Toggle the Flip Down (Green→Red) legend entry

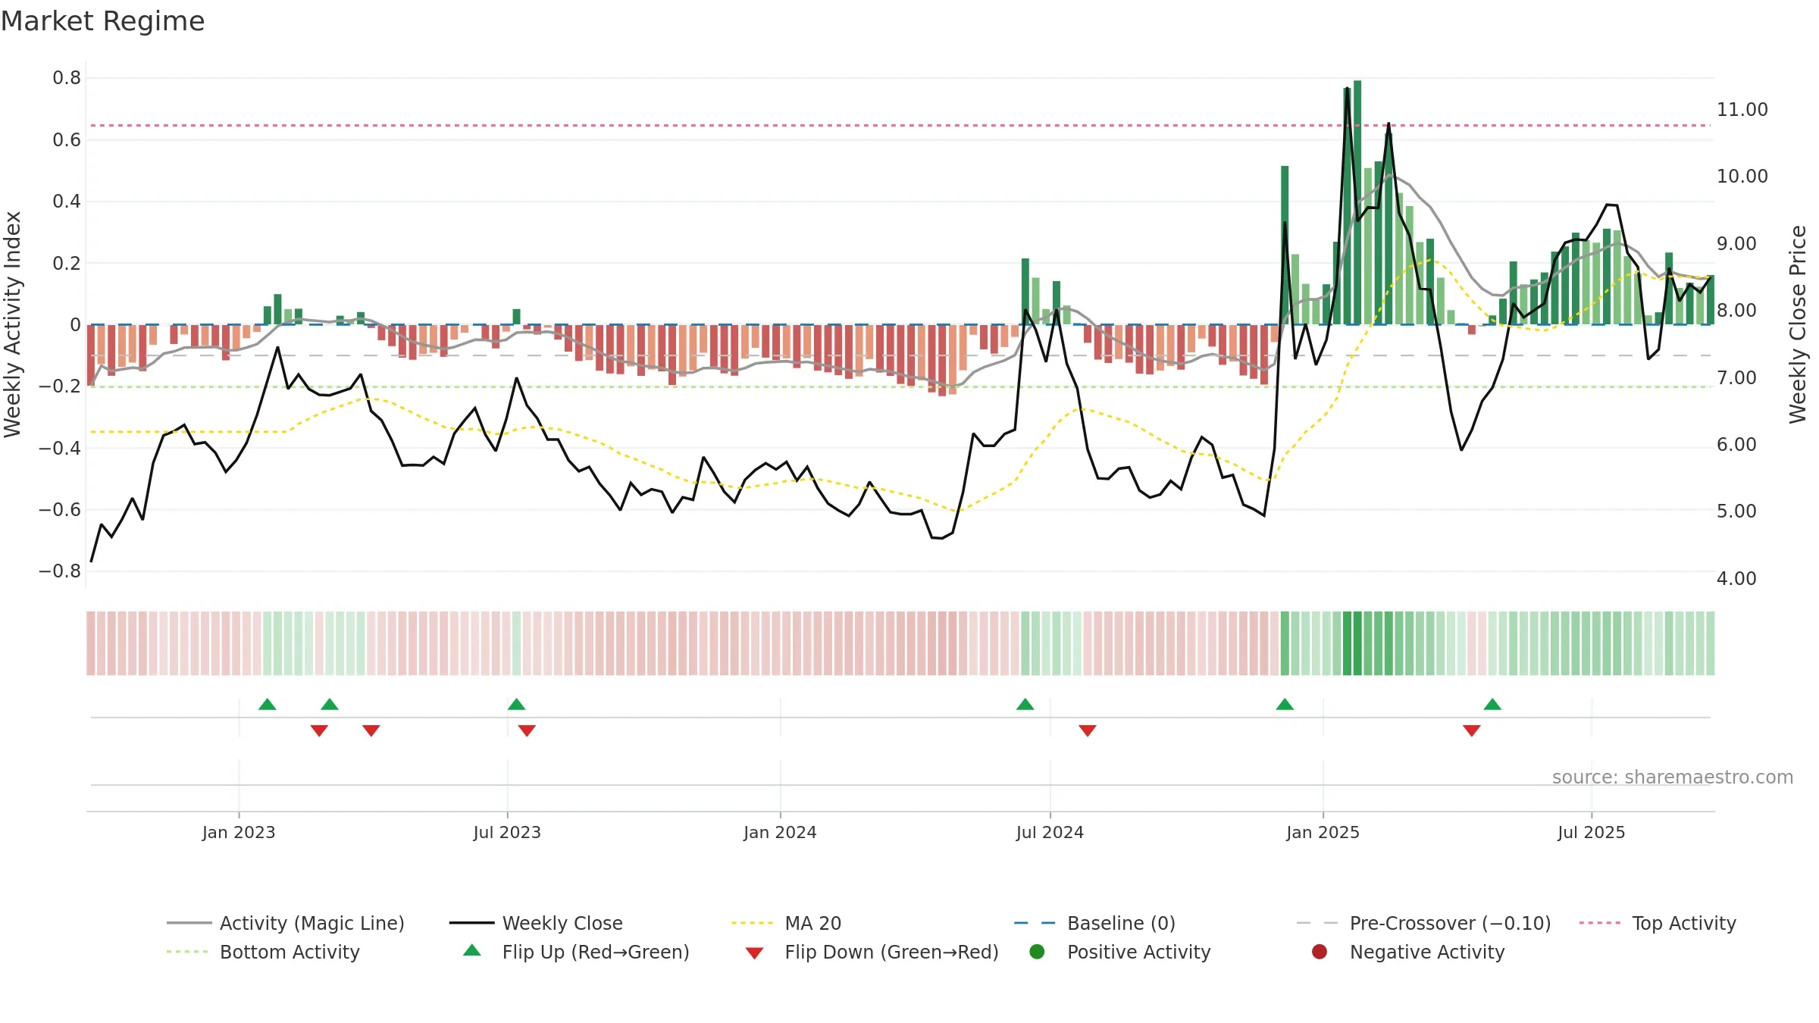(872, 952)
